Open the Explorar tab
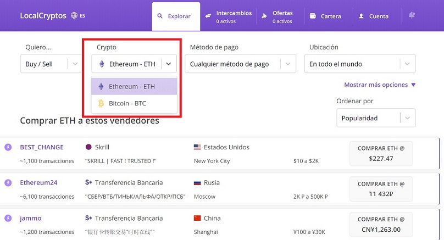This screenshot has height=240, width=444. click(176, 16)
